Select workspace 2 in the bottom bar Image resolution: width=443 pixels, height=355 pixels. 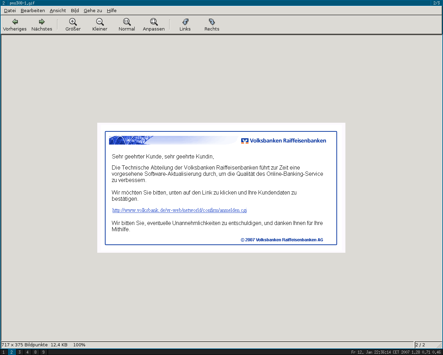(x=11, y=352)
